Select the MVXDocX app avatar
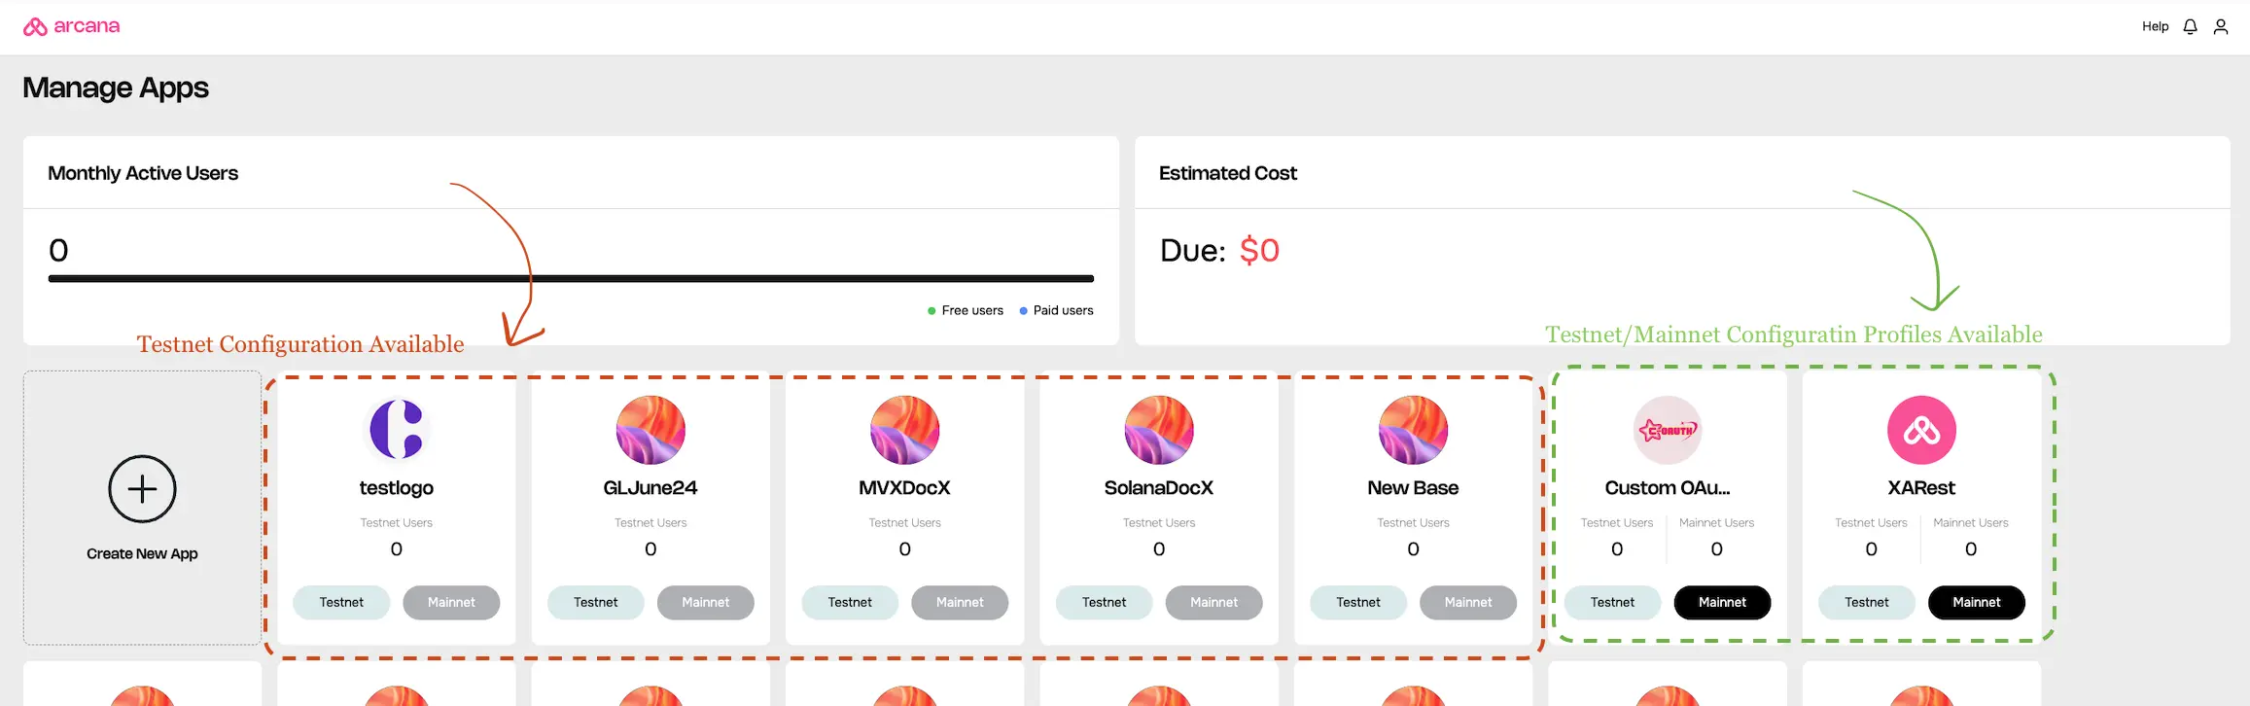This screenshot has width=2250, height=706. tap(905, 430)
